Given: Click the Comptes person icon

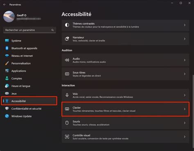Looking at the screenshot, I should (7, 78).
